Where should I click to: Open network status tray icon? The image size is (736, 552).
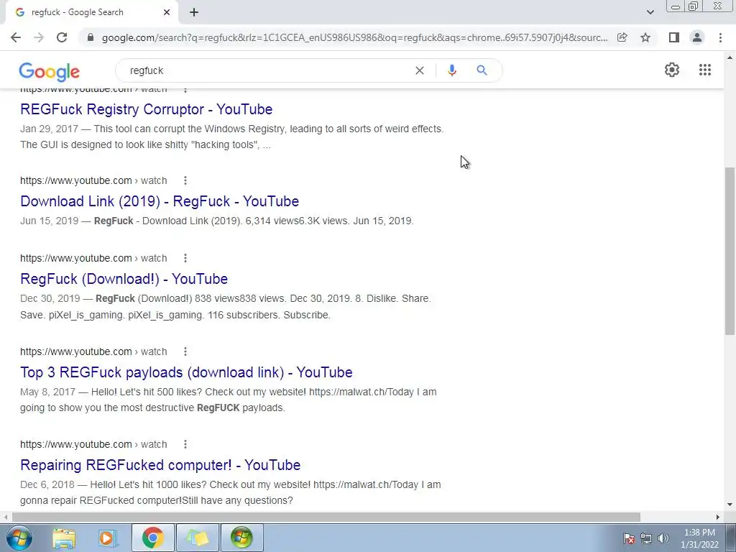coord(646,538)
